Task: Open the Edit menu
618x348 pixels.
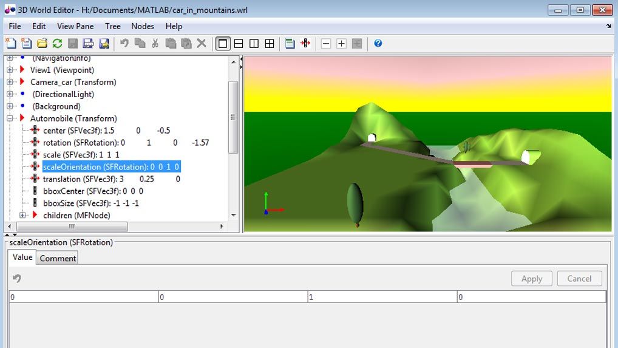Action: click(39, 26)
